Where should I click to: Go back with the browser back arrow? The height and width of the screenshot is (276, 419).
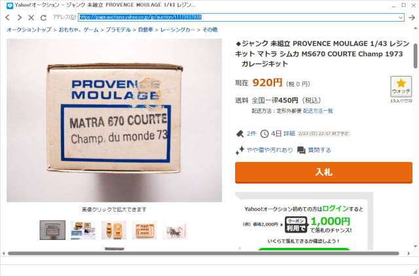coord(7,18)
